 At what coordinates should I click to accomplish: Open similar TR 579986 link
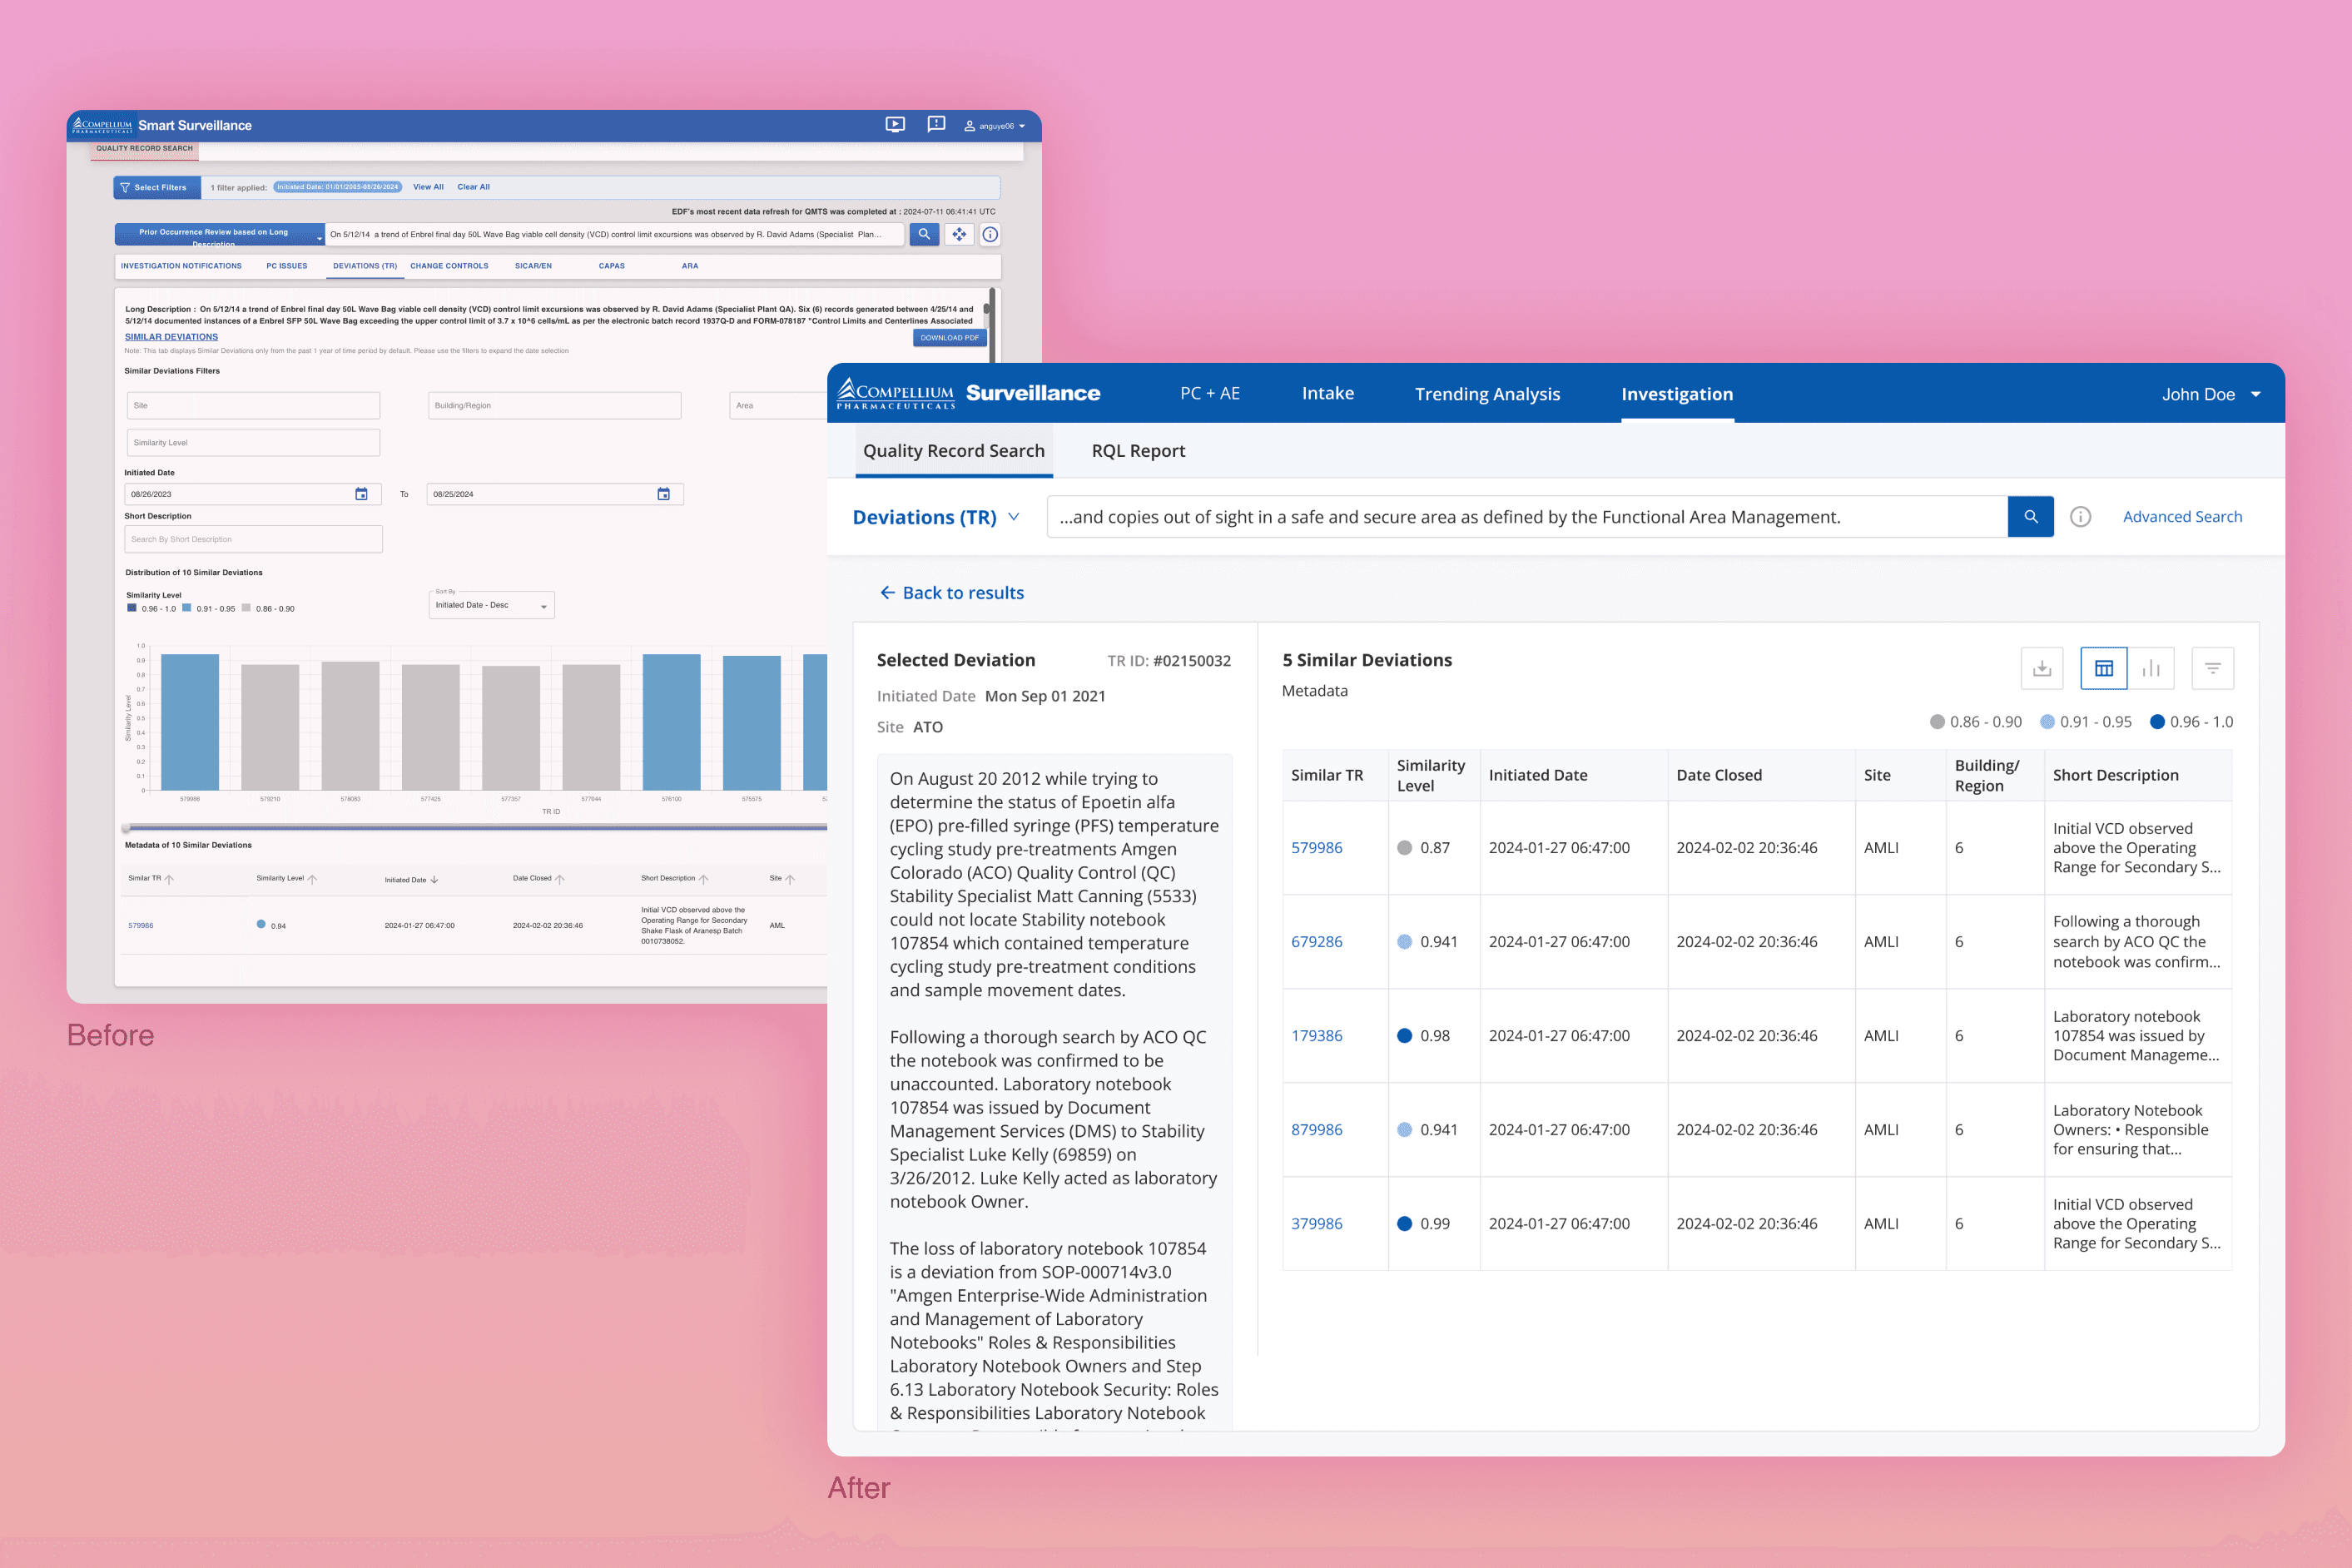(1316, 848)
